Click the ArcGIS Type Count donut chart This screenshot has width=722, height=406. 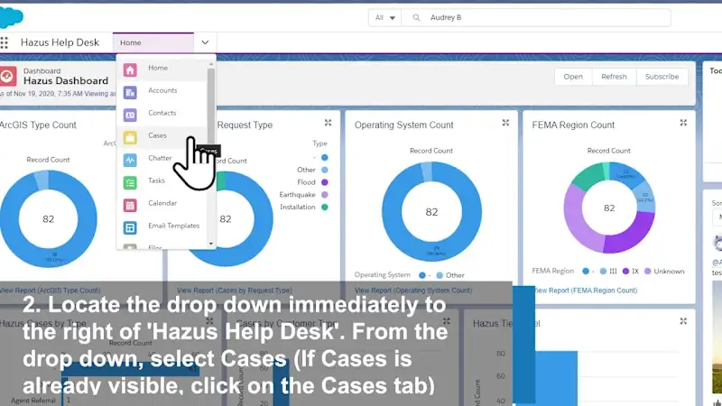(49, 218)
